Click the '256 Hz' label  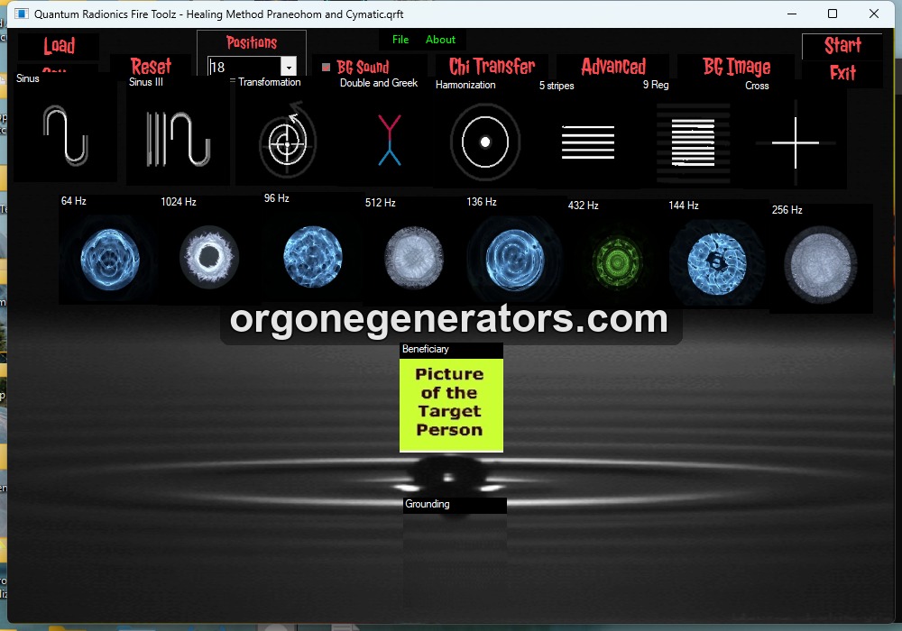point(787,210)
